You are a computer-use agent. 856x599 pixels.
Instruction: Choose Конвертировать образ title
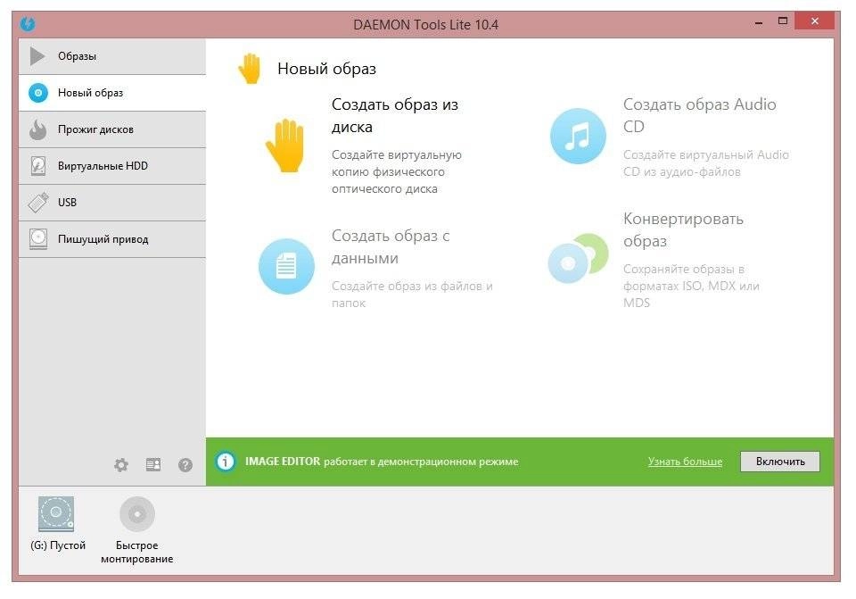pos(683,229)
